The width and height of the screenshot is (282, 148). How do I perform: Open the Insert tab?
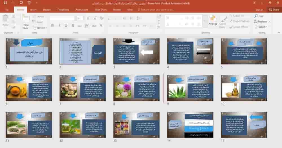[33, 10]
